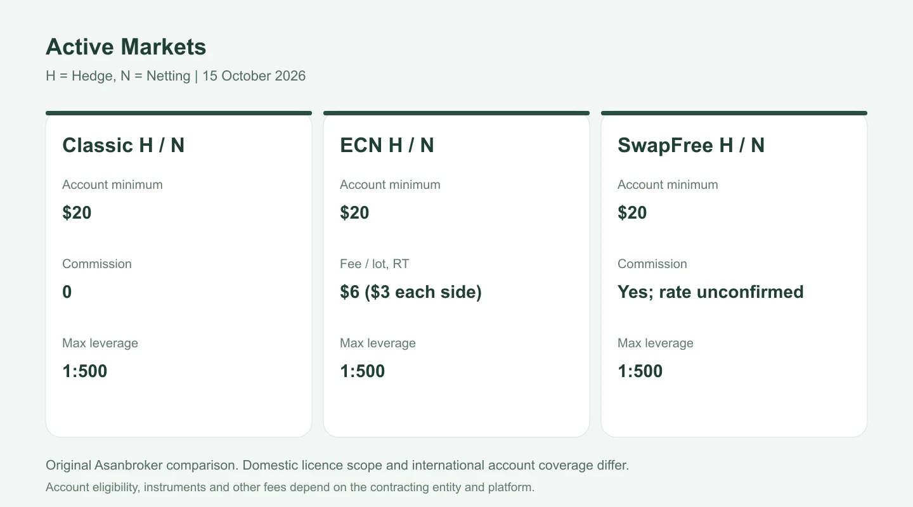This screenshot has width=913, height=507.
Task: Click the ECN account minimum $20 value
Action: [354, 212]
